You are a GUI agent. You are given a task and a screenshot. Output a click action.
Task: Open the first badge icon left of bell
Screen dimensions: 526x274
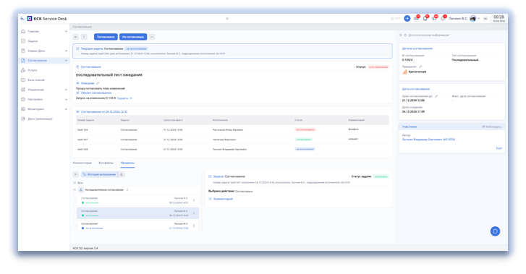[416, 19]
